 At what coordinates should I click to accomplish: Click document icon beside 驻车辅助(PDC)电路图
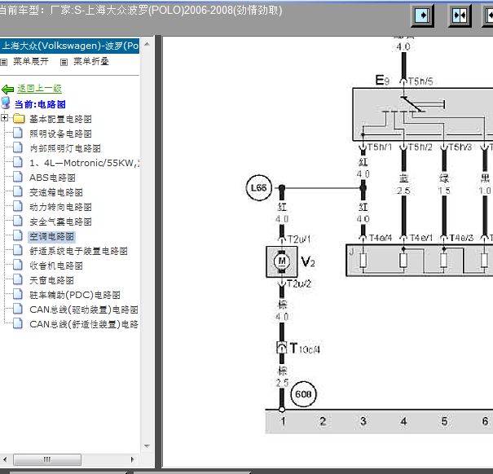click(18, 294)
